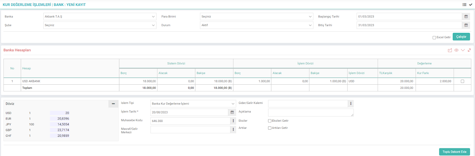
Task: Check Artıları Getir option
Action: (270, 128)
